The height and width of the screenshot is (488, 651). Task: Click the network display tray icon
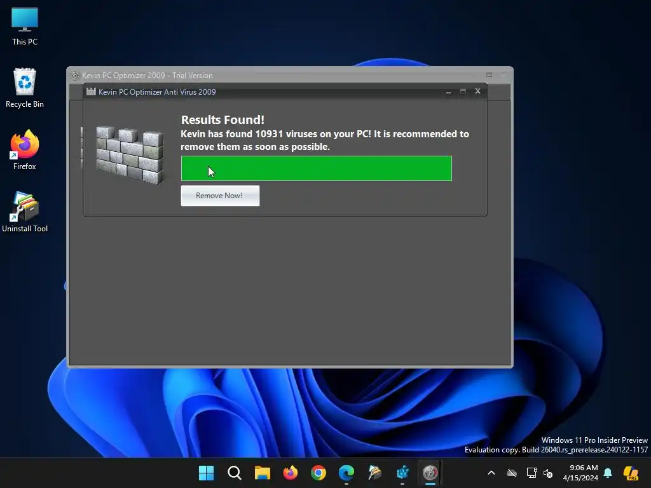pyautogui.click(x=532, y=473)
